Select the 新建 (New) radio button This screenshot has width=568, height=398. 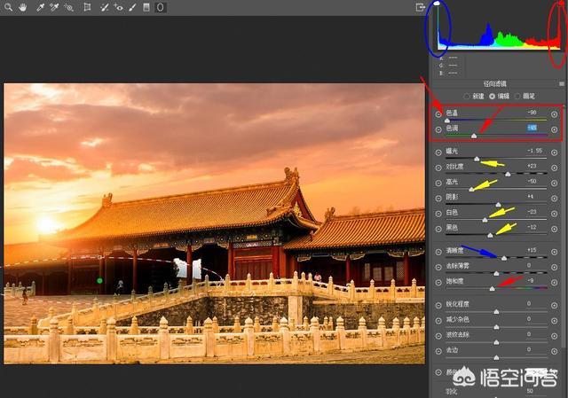(x=467, y=97)
